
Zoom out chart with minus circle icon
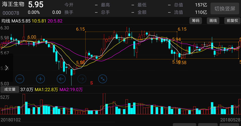click(x=20, y=79)
